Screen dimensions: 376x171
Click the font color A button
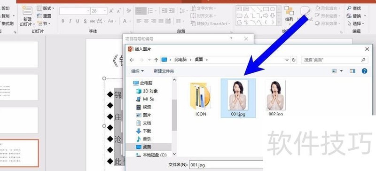[125, 21]
